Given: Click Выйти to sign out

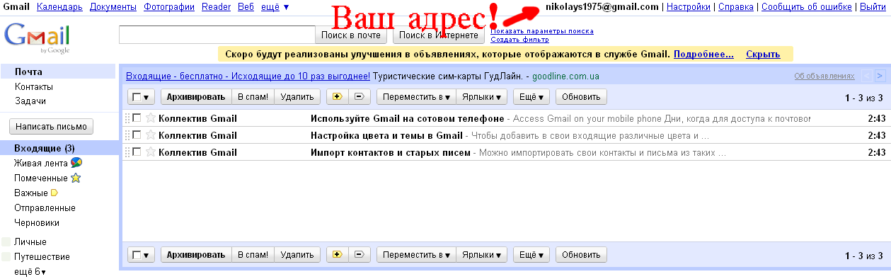Looking at the screenshot, I should [873, 6].
